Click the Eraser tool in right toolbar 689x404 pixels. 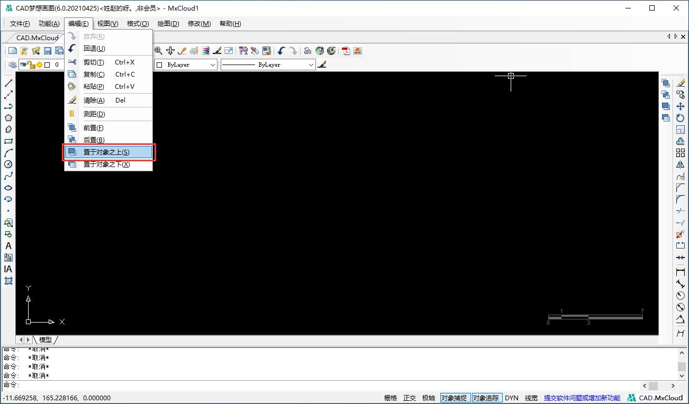[681, 83]
